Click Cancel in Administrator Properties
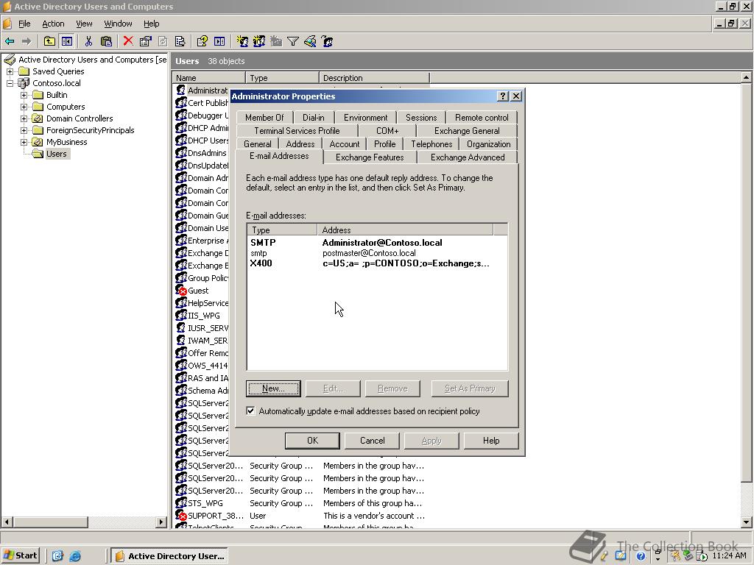The height and width of the screenshot is (565, 754). 372,441
